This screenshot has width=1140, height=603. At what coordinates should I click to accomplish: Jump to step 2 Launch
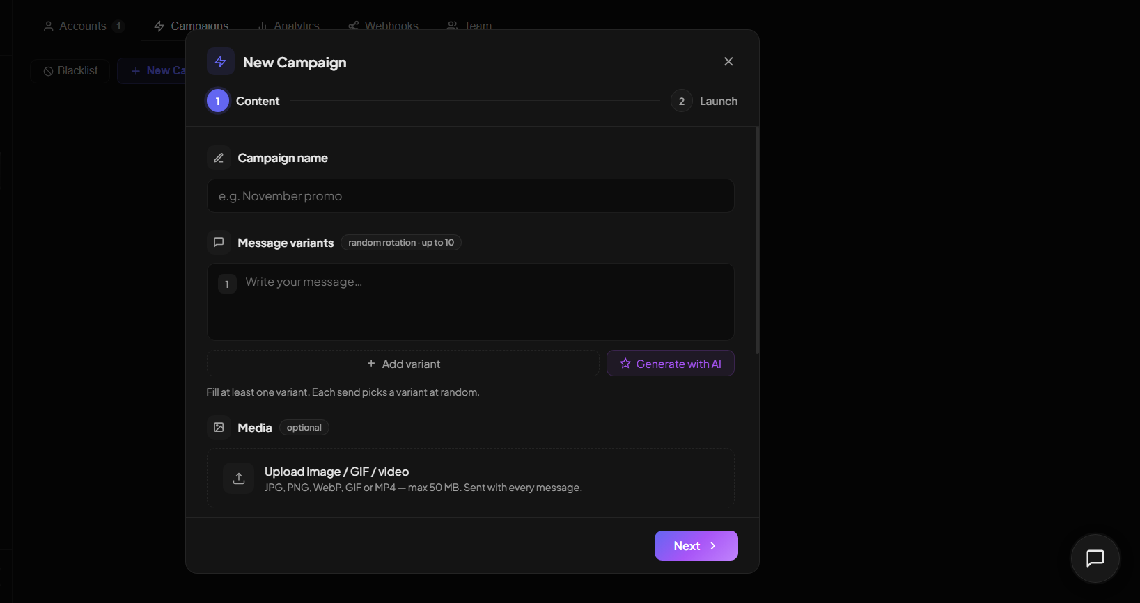click(x=682, y=101)
